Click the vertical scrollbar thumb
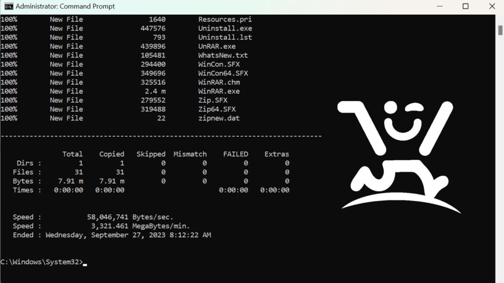Image resolution: width=504 pixels, height=283 pixels. [500, 30]
